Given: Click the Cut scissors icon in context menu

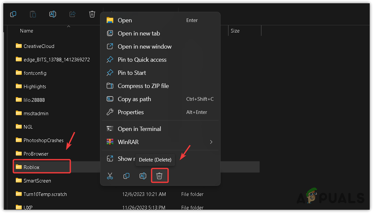Looking at the screenshot, I should (x=110, y=176).
